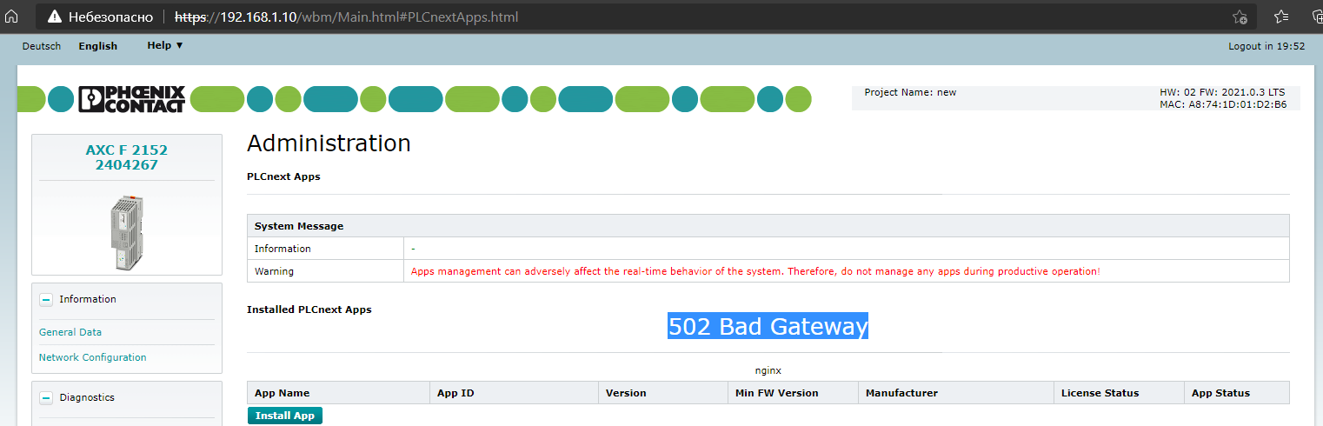Click the browser home icon
The width and height of the screenshot is (1323, 426).
point(11,17)
